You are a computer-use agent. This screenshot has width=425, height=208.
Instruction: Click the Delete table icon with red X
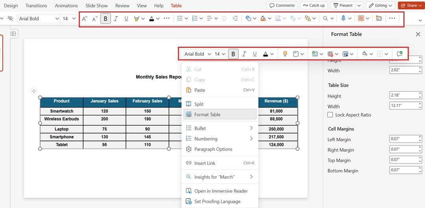[x=330, y=54]
